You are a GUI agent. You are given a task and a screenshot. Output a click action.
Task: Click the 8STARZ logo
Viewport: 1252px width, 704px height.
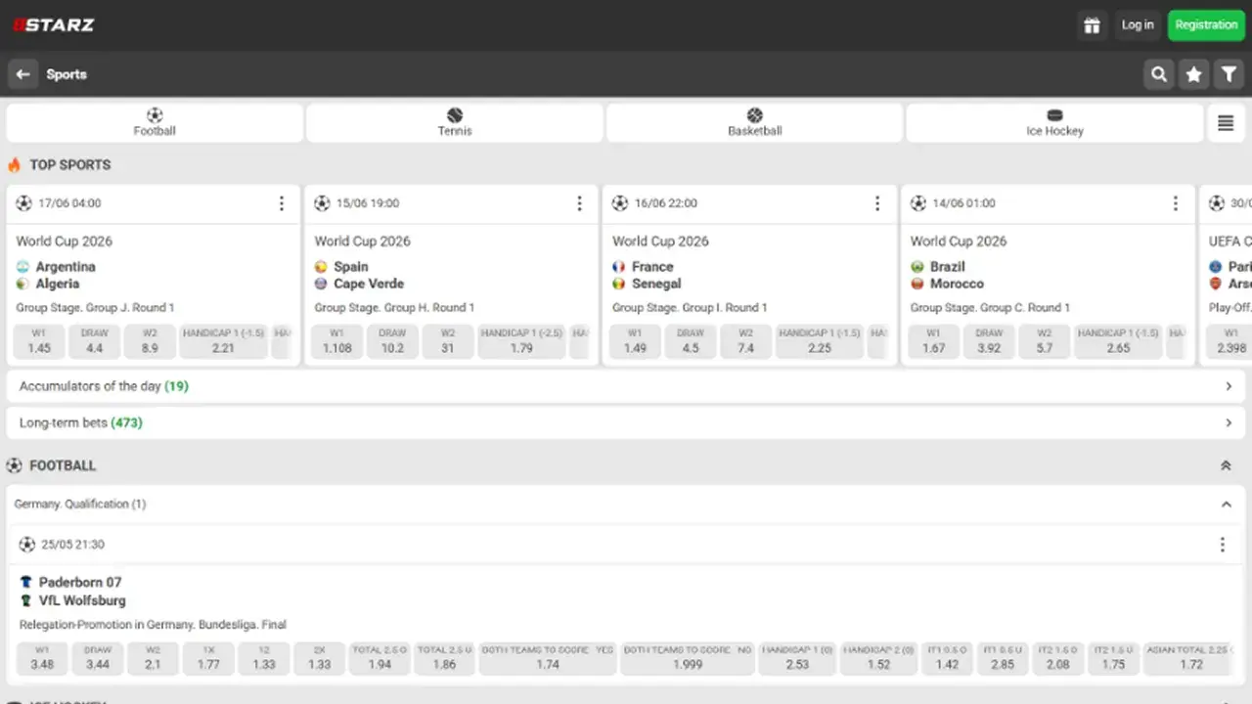53,24
